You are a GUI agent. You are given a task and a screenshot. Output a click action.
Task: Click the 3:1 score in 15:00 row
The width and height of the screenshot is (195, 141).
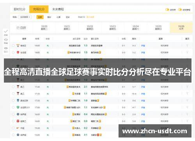pyautogui.click(x=86, y=135)
